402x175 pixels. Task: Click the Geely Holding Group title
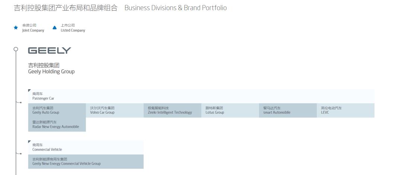click(51, 69)
